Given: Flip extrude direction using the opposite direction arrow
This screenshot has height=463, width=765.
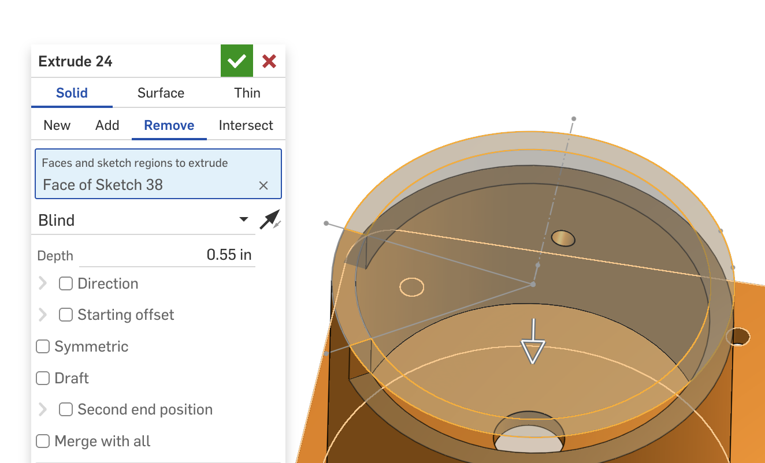Looking at the screenshot, I should tap(270, 220).
